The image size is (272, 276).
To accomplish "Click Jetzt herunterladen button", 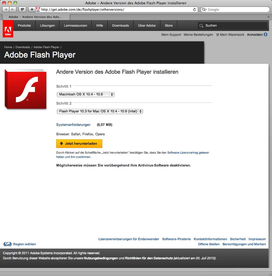I will [79, 144].
